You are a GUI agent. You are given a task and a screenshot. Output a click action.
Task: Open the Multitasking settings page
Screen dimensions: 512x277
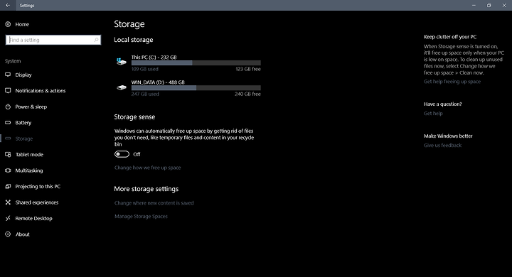29,170
